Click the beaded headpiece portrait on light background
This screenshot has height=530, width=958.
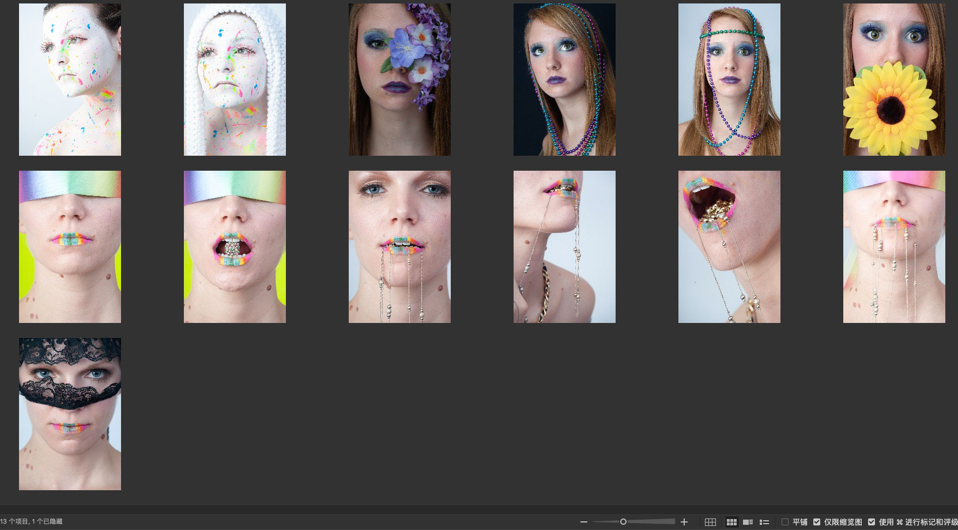click(729, 80)
